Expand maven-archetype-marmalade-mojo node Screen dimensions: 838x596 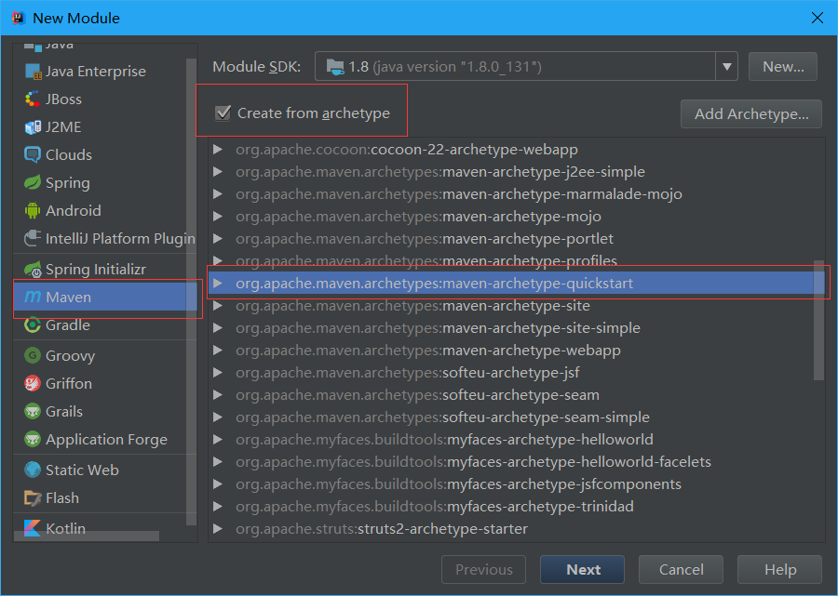click(218, 194)
